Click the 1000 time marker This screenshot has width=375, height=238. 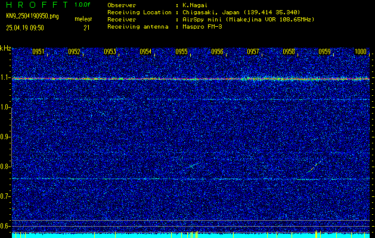tap(361, 52)
